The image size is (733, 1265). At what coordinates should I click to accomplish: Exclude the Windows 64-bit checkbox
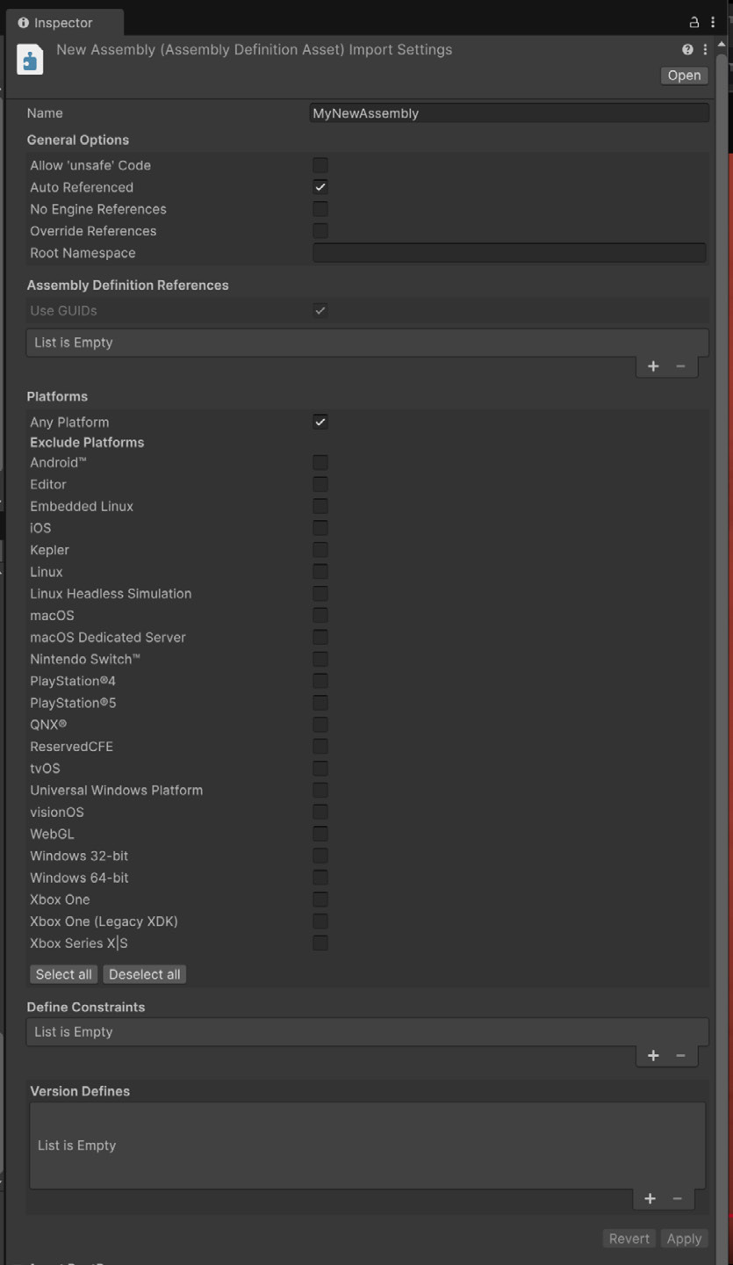(x=320, y=878)
